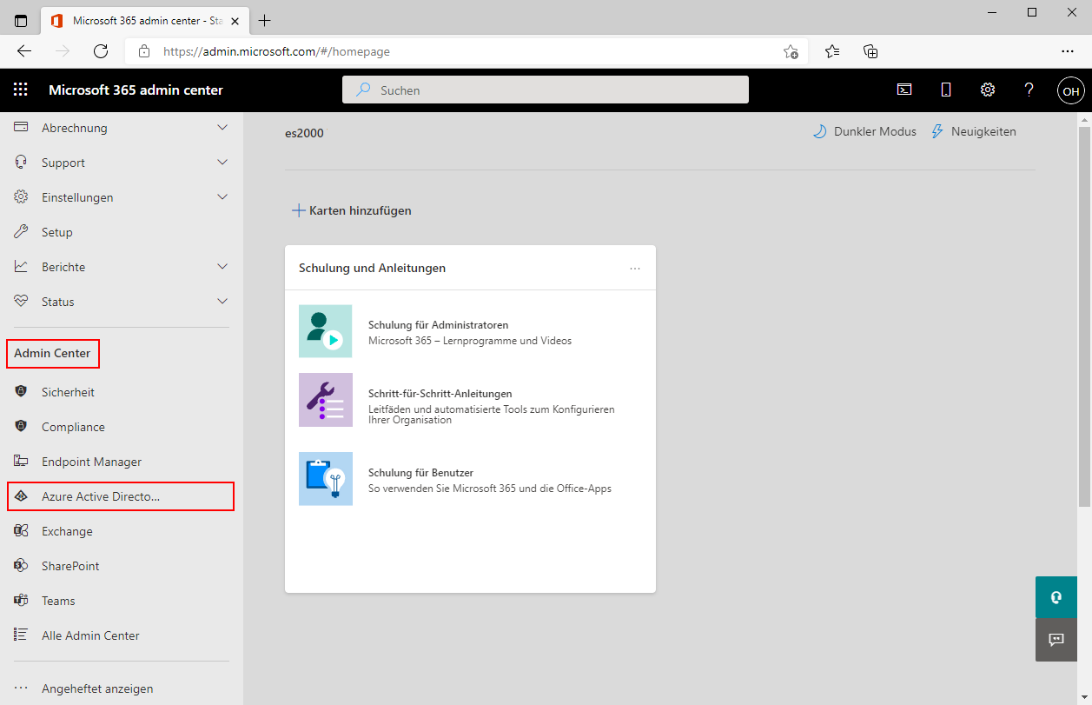
Task: Click the page vertical scrollbar
Action: (x=1084, y=316)
